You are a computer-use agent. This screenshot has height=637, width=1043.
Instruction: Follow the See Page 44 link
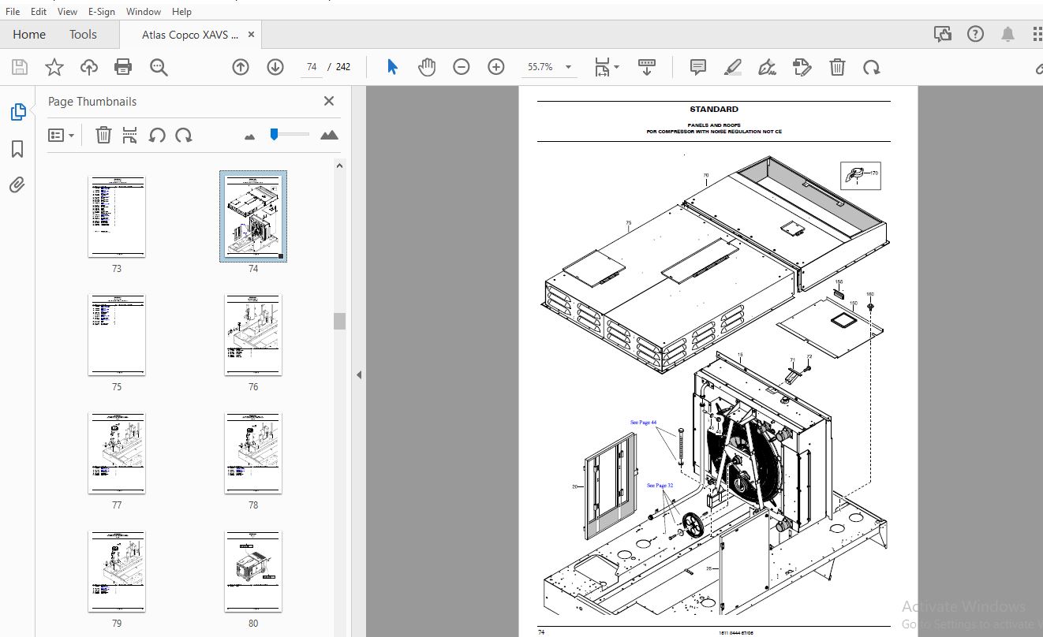[x=643, y=423]
